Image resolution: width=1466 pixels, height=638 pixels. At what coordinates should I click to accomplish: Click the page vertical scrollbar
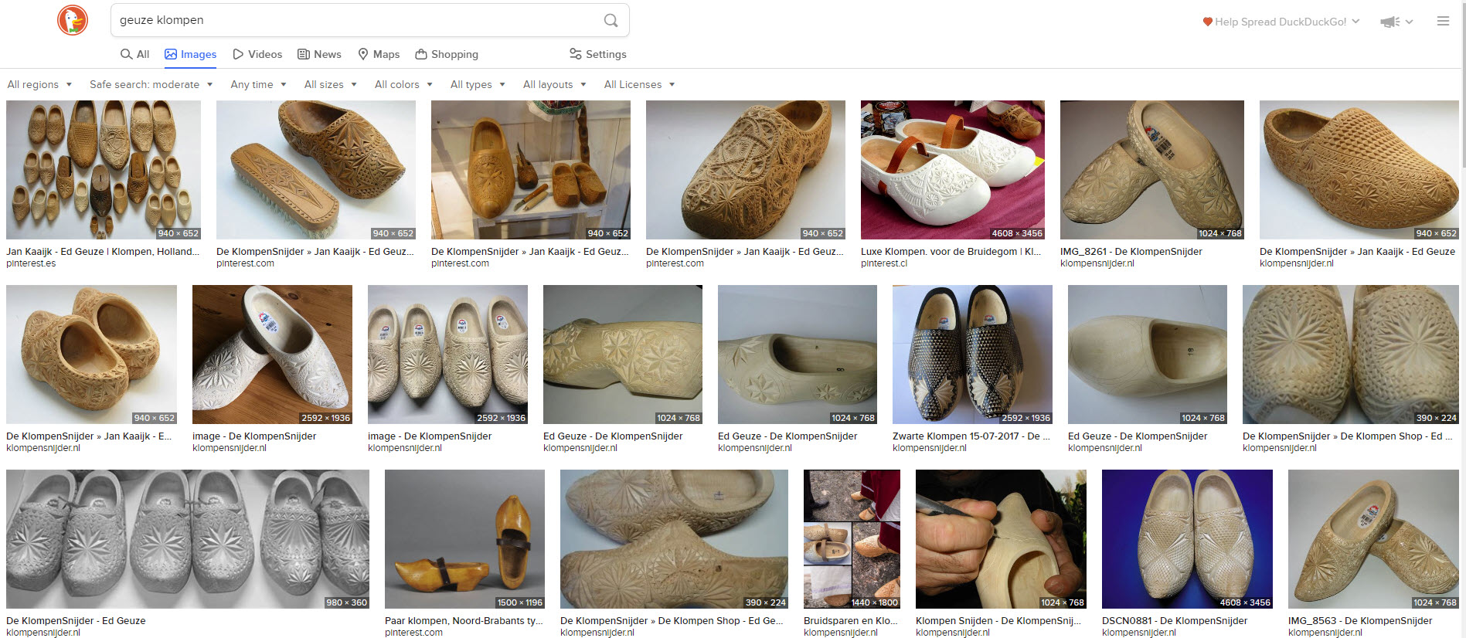click(1462, 85)
